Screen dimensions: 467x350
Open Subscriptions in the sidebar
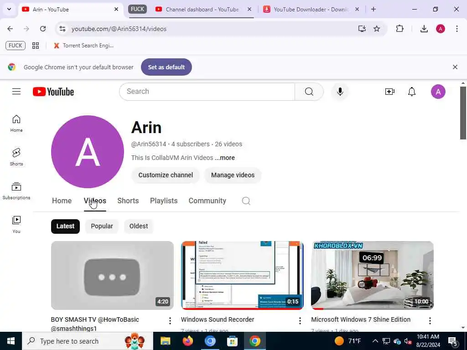16,191
